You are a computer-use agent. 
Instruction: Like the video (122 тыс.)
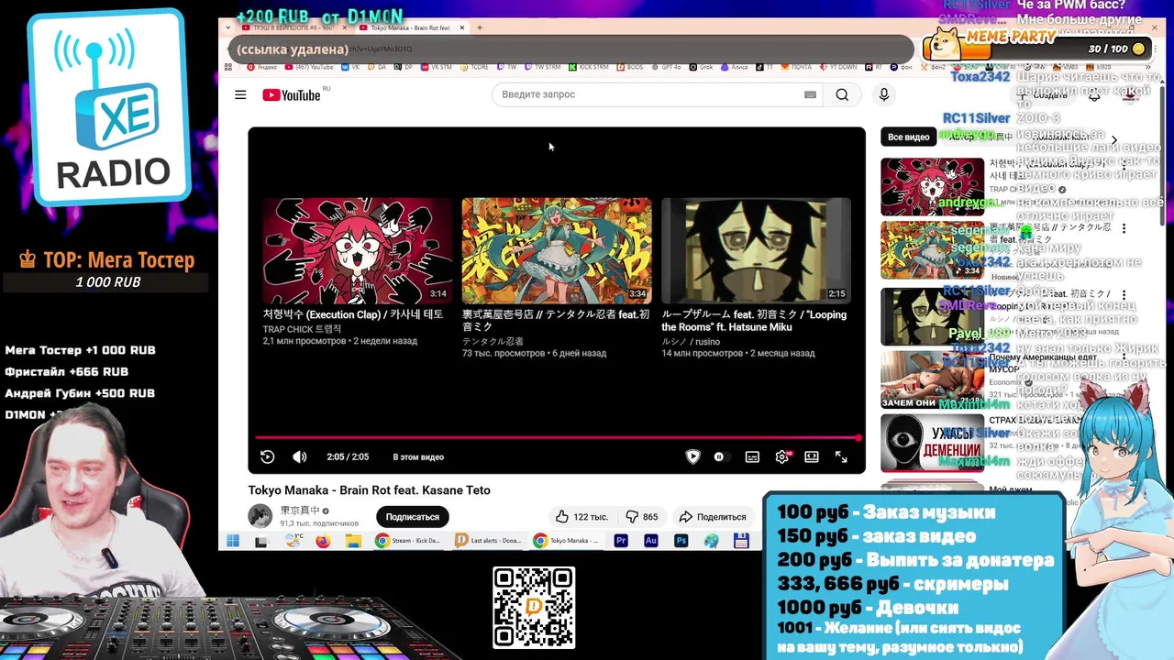pyautogui.click(x=581, y=517)
